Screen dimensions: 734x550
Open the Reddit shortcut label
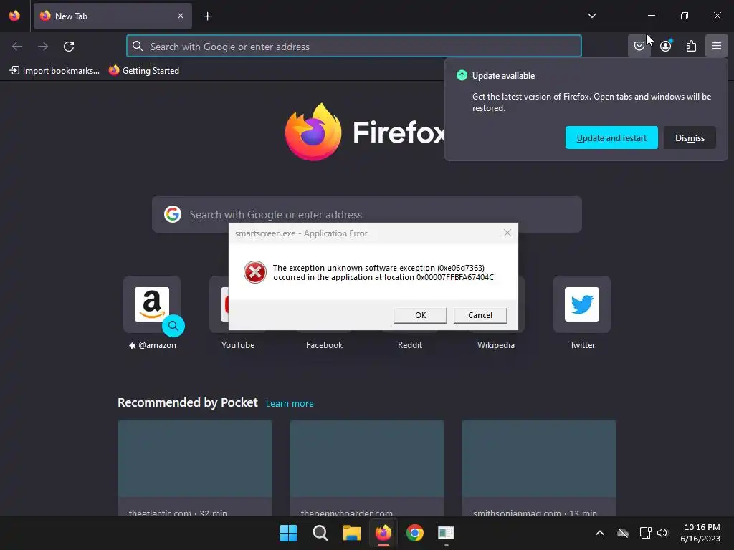pyautogui.click(x=409, y=345)
